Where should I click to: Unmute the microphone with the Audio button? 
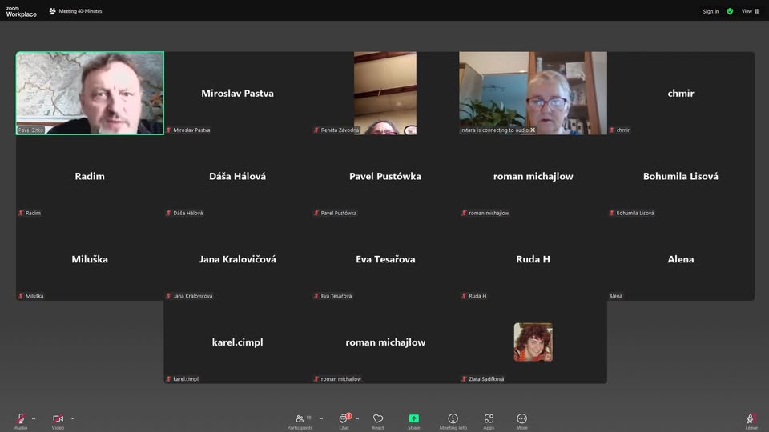click(21, 419)
